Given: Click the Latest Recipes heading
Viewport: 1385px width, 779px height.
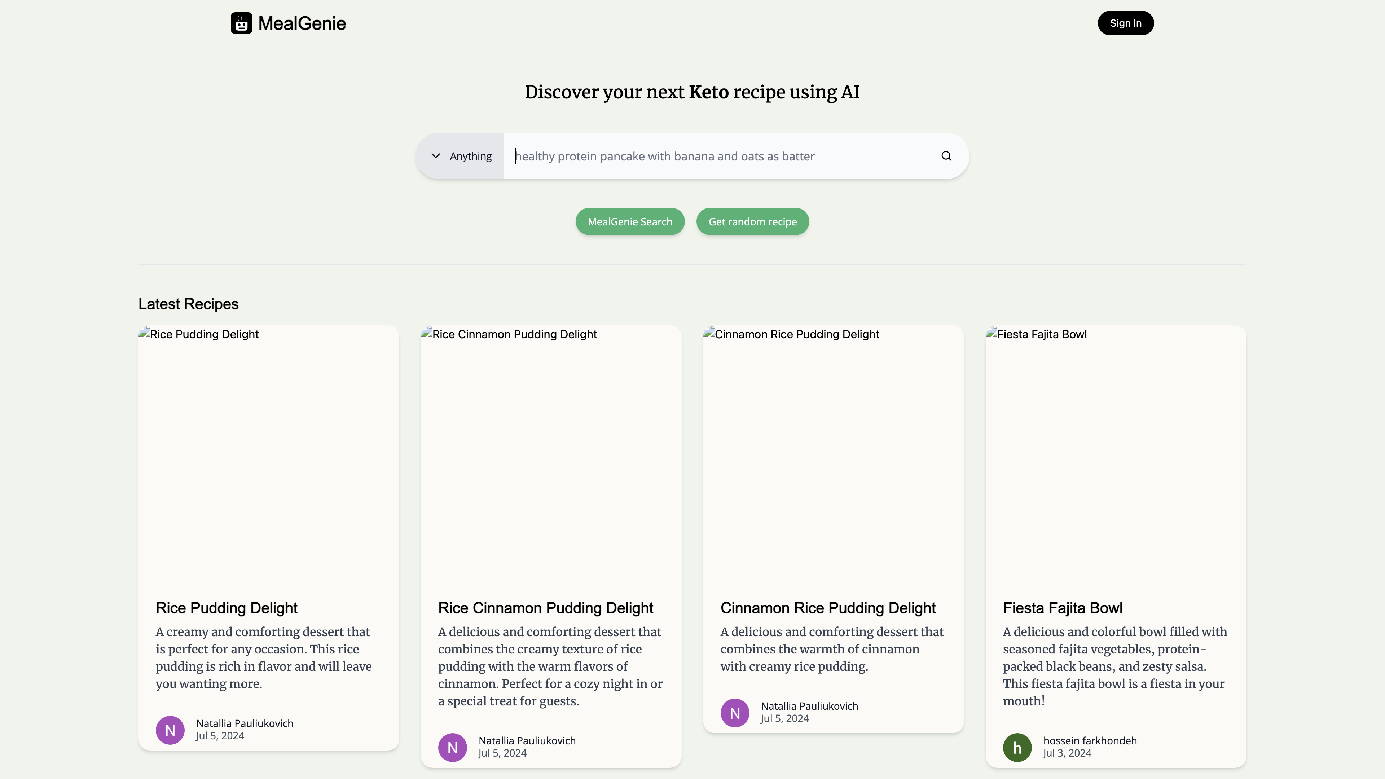Looking at the screenshot, I should pyautogui.click(x=188, y=304).
